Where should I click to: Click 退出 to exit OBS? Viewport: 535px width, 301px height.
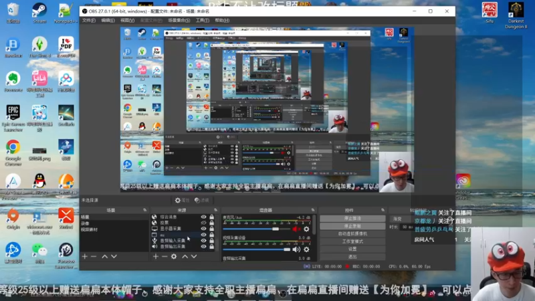pos(352,257)
